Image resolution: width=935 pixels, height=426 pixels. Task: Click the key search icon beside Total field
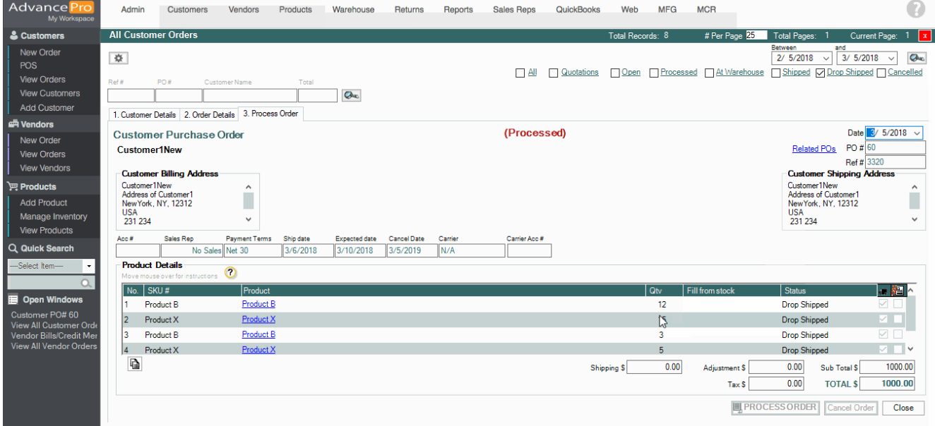coord(351,96)
